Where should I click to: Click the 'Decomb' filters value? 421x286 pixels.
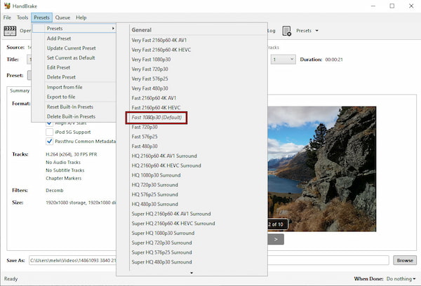click(55, 191)
